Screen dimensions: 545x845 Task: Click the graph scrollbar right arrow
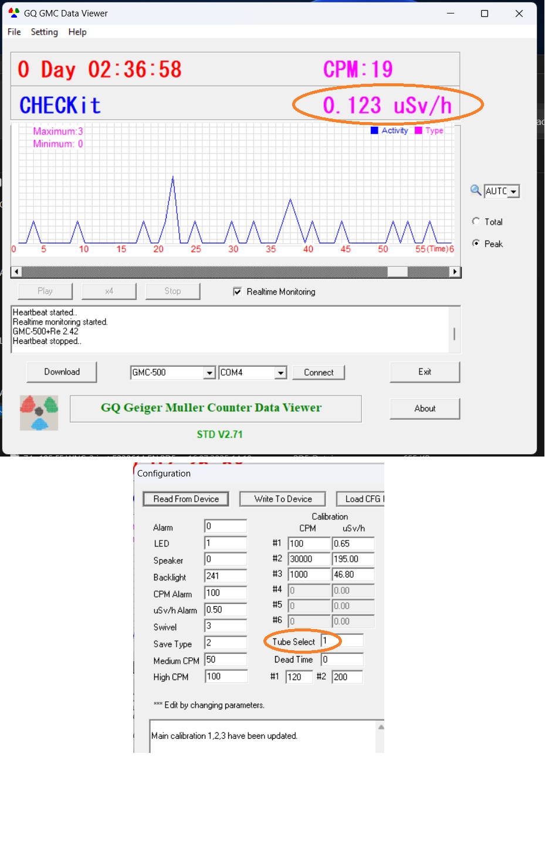pos(455,272)
